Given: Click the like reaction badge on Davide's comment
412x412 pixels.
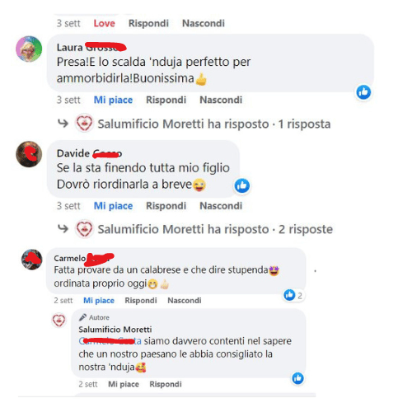Looking at the screenshot, I should coord(242,185).
